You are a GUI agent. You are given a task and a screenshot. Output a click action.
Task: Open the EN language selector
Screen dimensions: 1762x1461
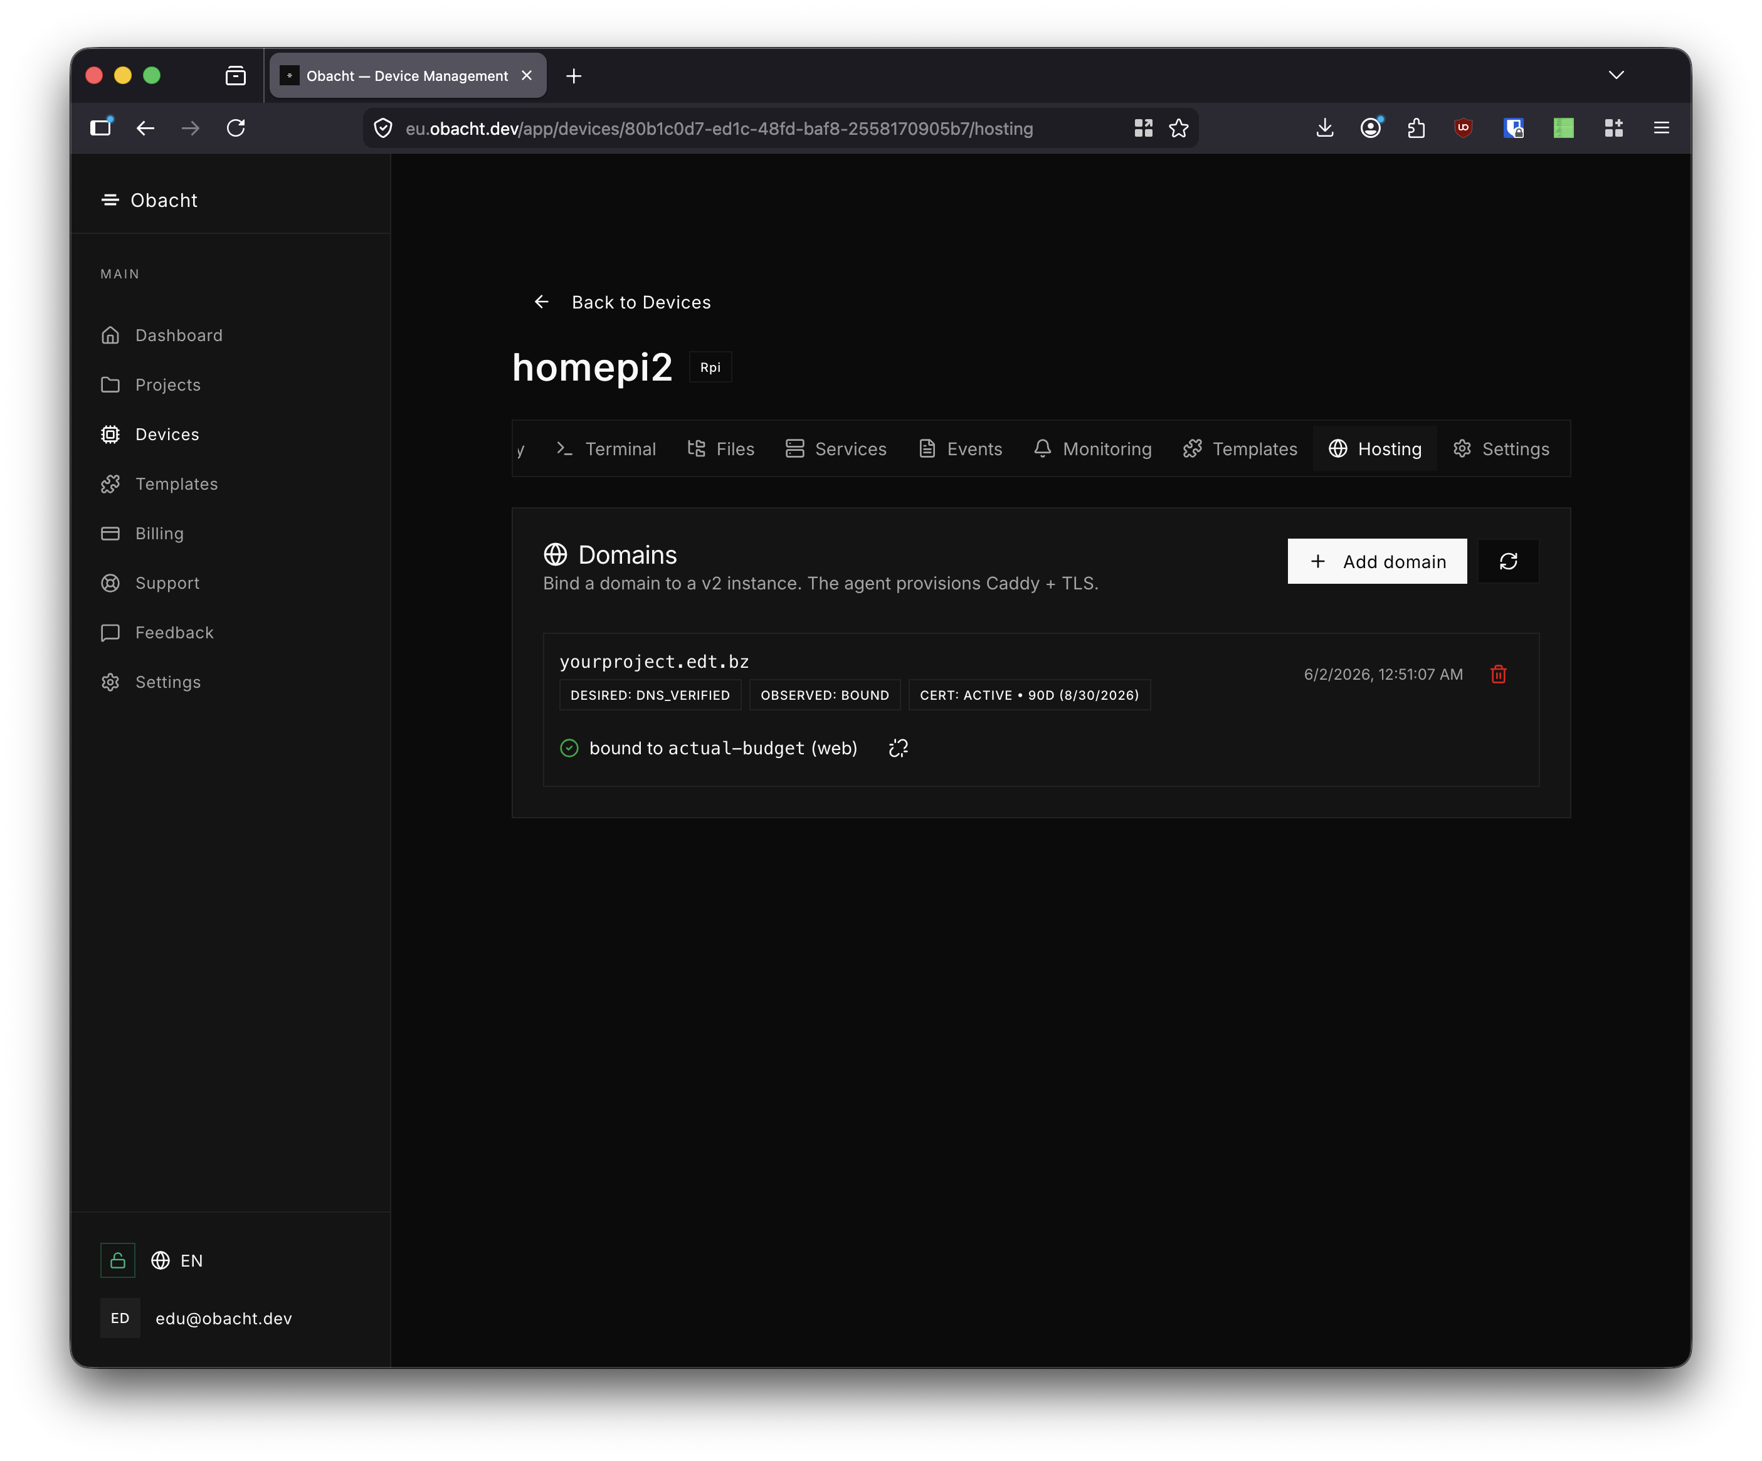177,1260
